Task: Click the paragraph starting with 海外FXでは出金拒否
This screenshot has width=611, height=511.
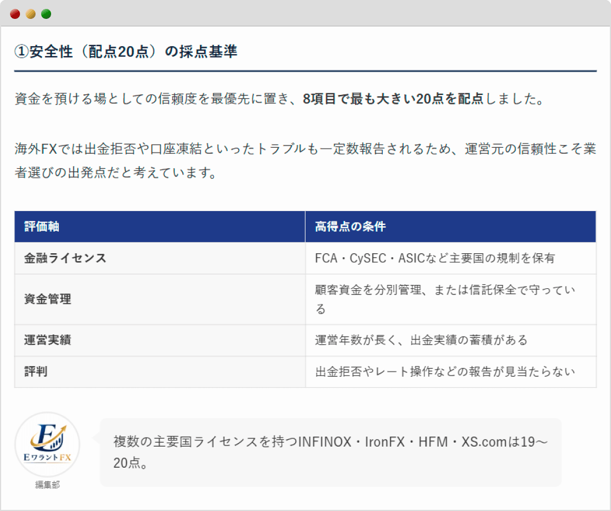Action: pyautogui.click(x=305, y=161)
